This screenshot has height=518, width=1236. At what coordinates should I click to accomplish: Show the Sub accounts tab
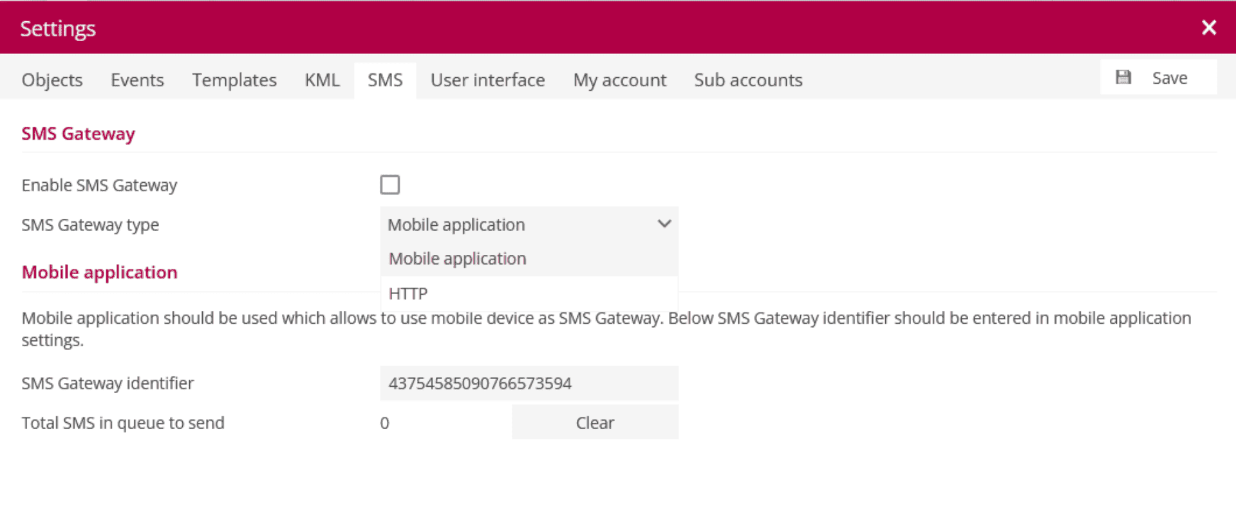748,80
